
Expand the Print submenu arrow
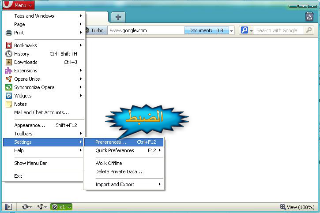coord(81,33)
